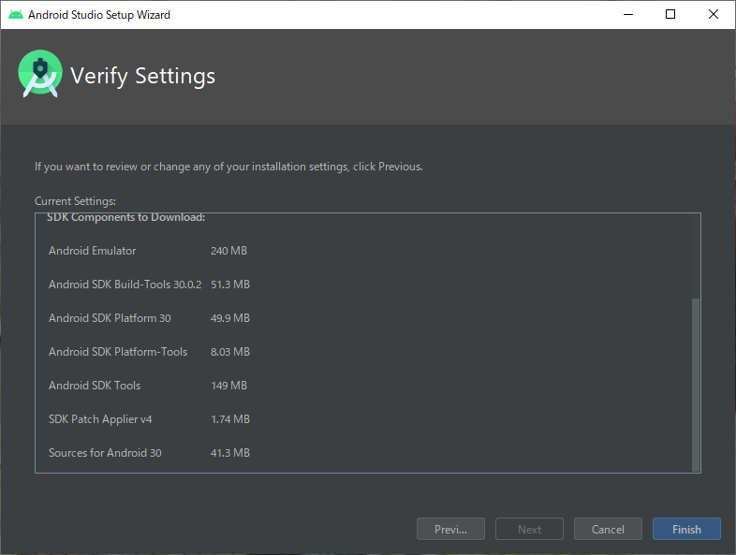736x555 pixels.
Task: Select the Android SDK Tools entry
Action: [95, 386]
